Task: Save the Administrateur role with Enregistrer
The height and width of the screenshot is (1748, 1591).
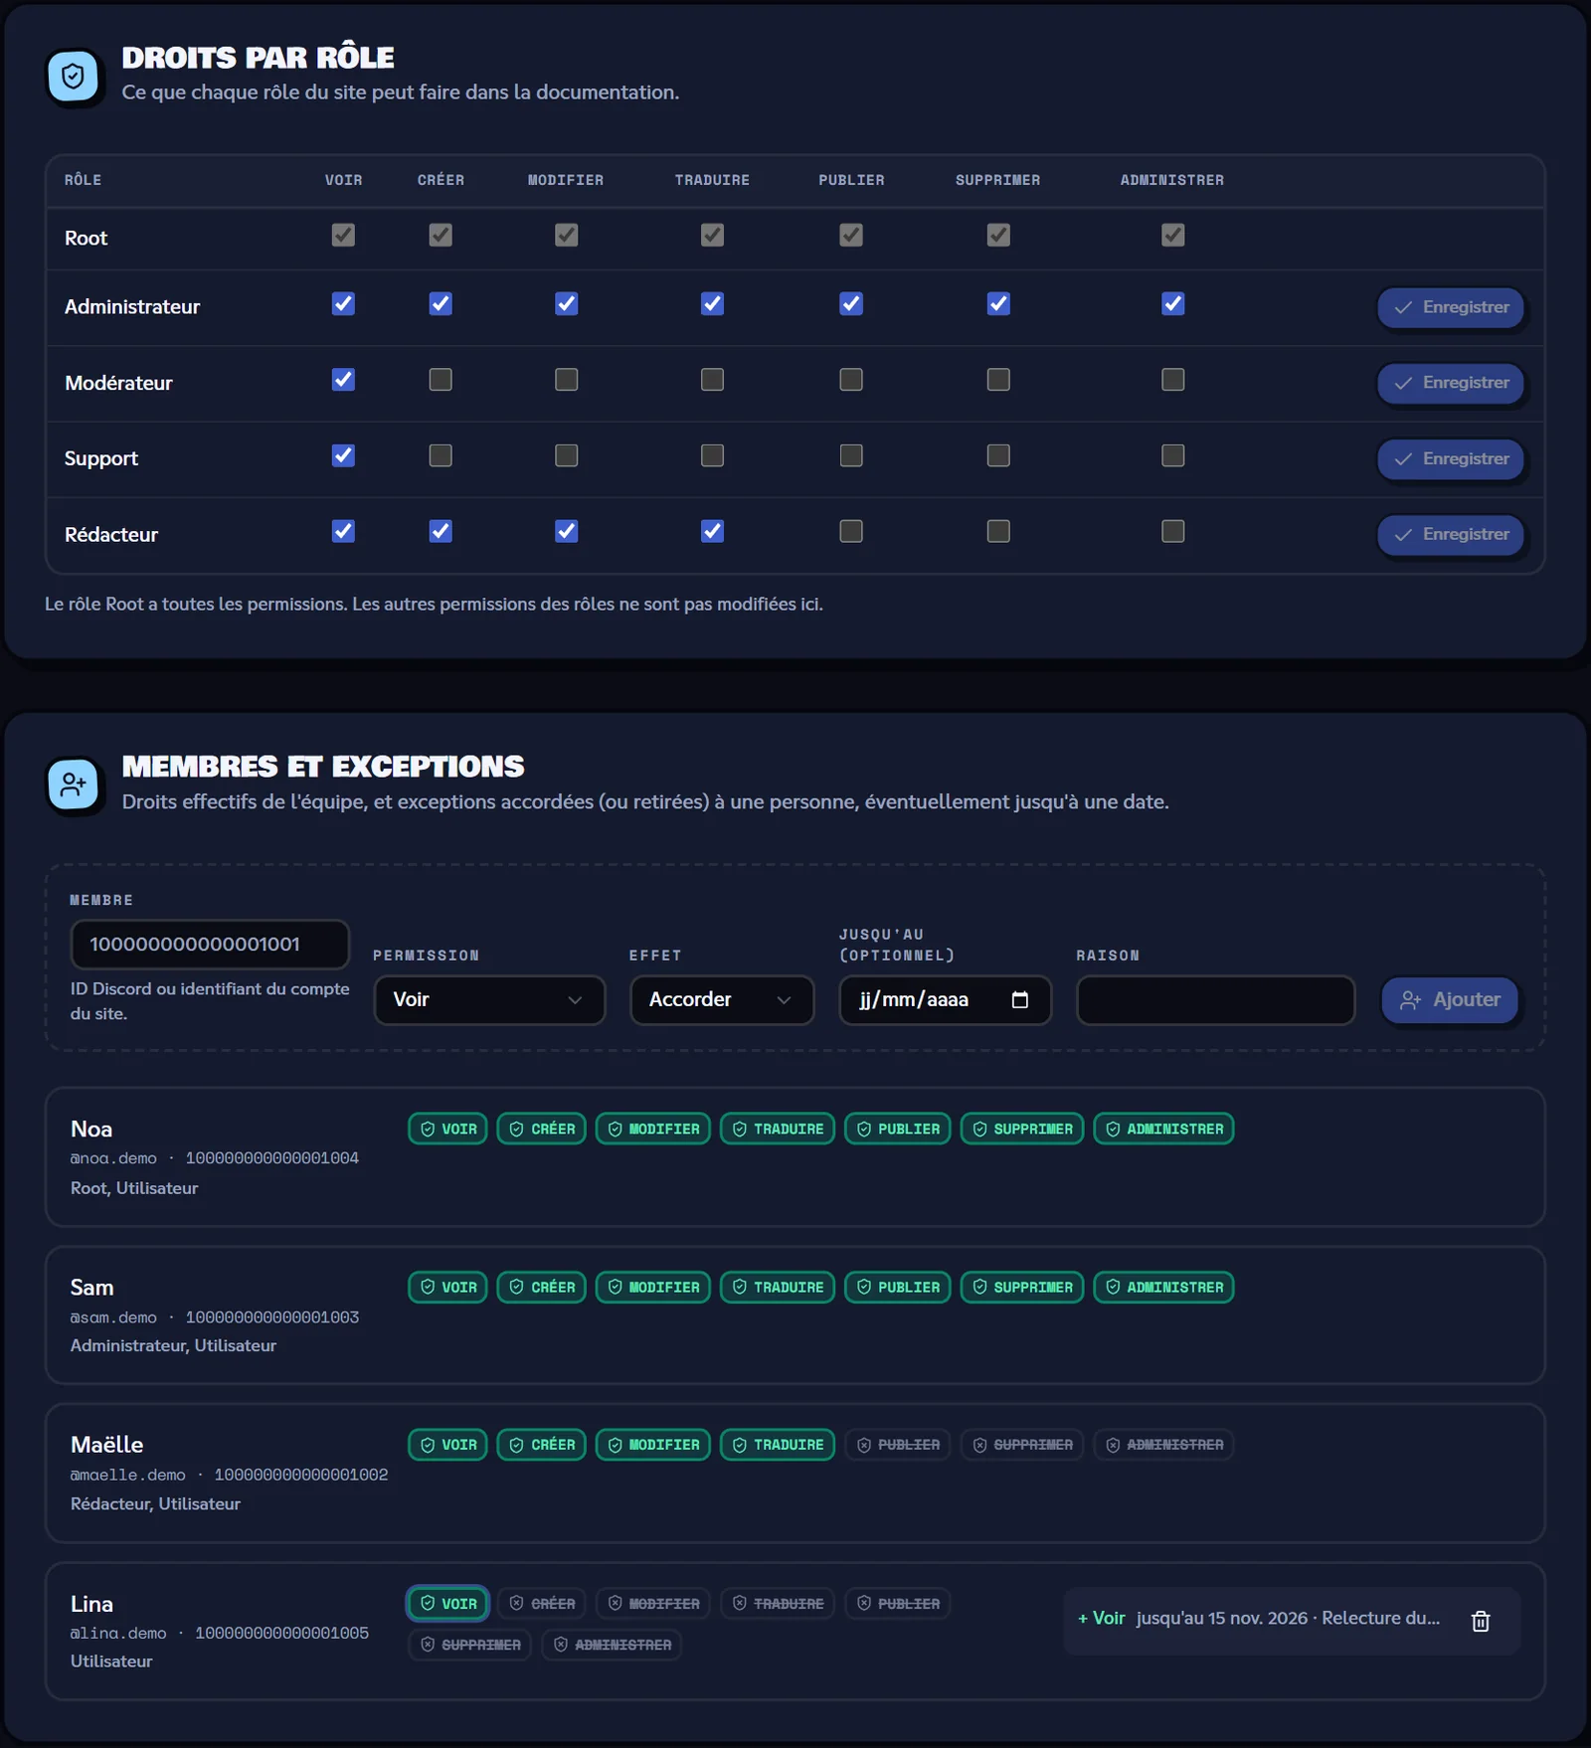Action: 1451,307
